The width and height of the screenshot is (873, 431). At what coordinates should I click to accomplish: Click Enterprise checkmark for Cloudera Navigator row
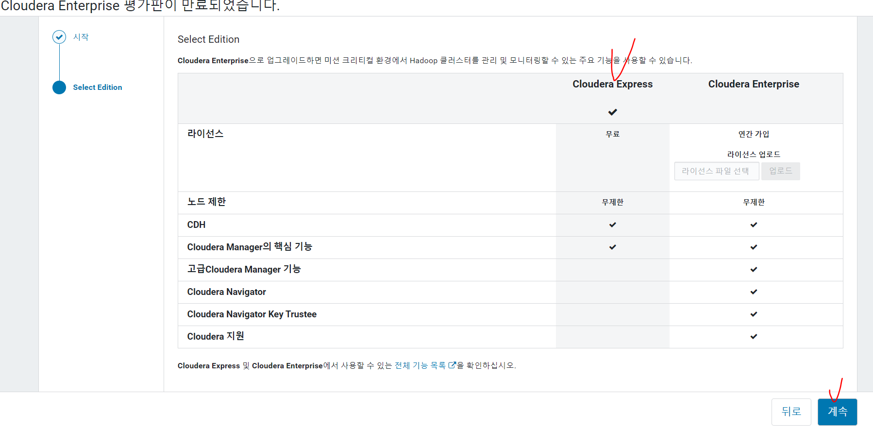click(x=754, y=292)
